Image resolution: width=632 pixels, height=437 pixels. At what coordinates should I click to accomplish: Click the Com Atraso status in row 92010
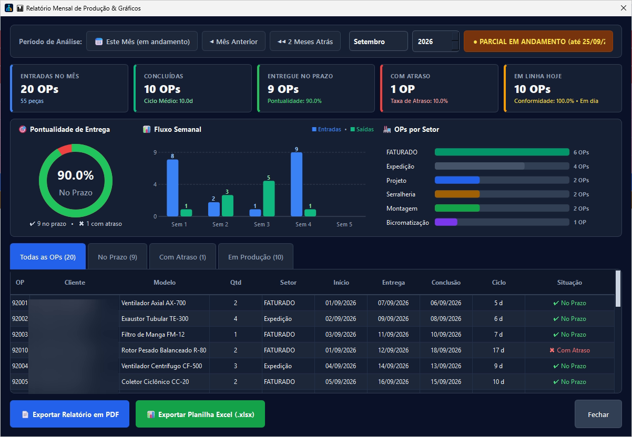click(x=569, y=350)
